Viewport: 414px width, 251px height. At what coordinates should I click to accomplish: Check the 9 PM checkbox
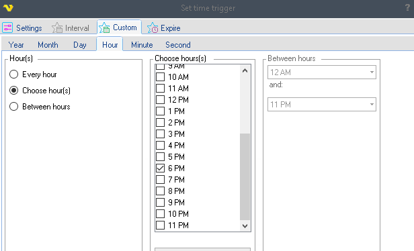pyautogui.click(x=160, y=202)
